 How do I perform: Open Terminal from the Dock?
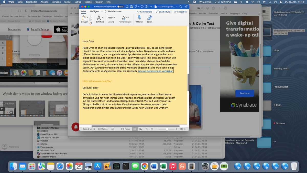click(126, 166)
